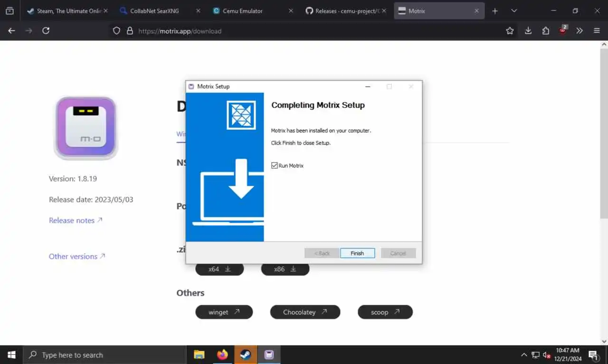Reload the current page
Image resolution: width=608 pixels, height=364 pixels.
coord(46,31)
